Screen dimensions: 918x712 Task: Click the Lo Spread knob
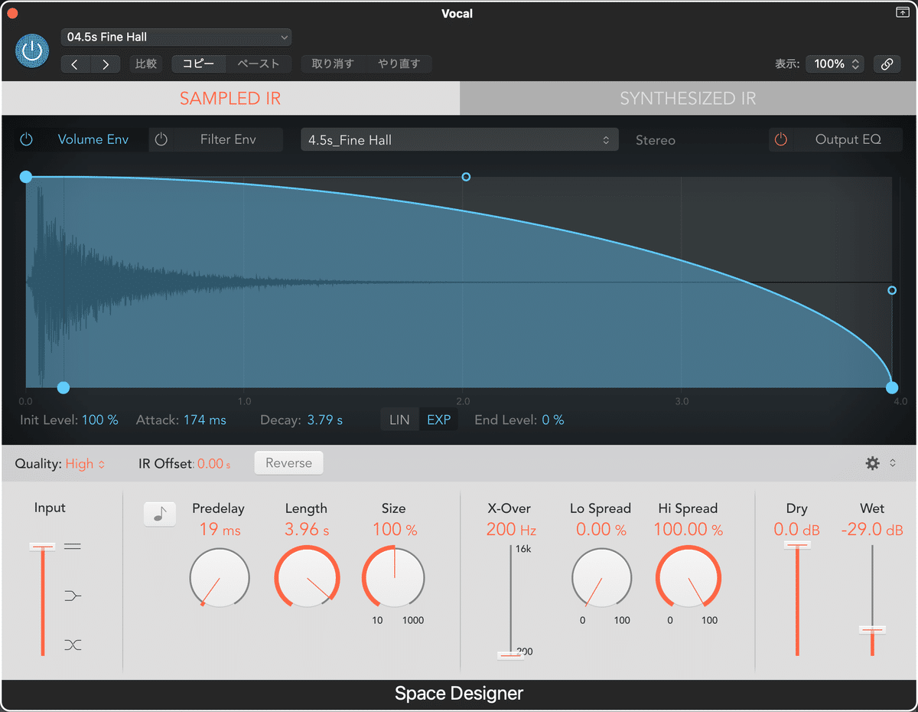(601, 577)
